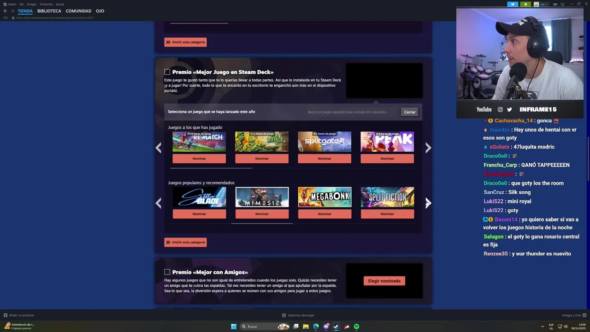Show previous popular games with left arrow
Image resolution: width=590 pixels, height=332 pixels.
pyautogui.click(x=158, y=203)
